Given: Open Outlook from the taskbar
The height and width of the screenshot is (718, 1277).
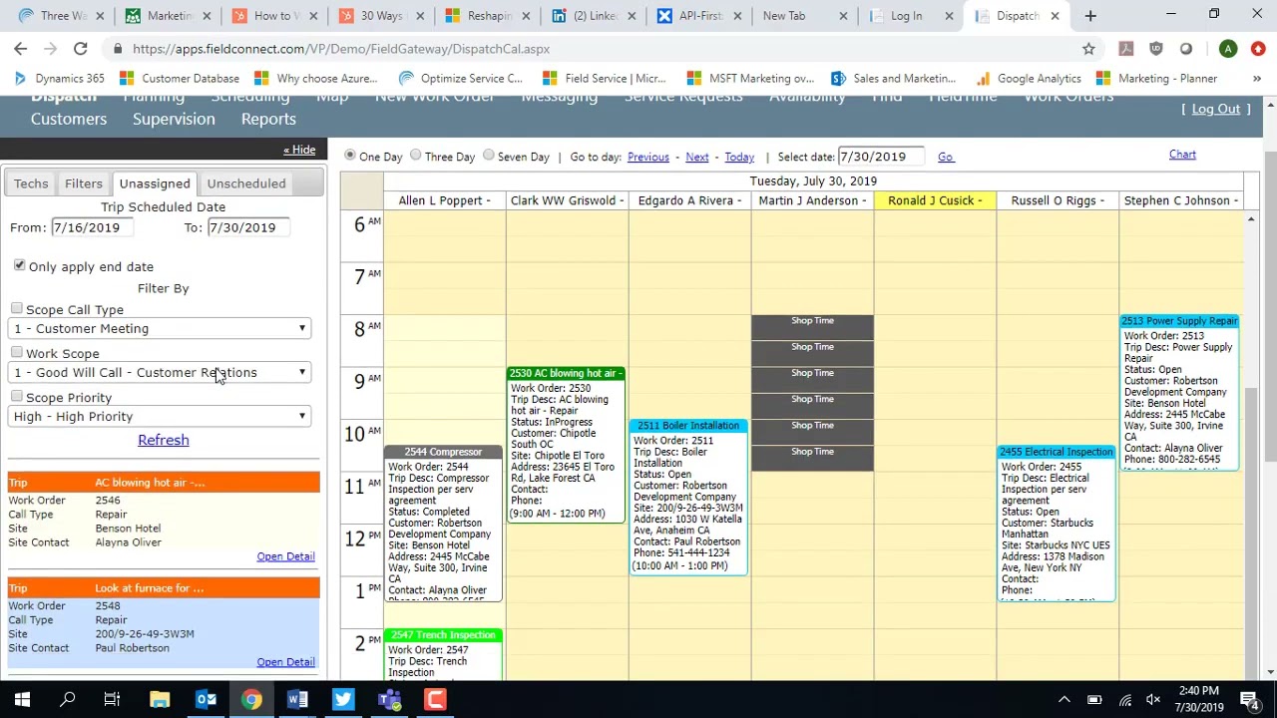Looking at the screenshot, I should click(x=206, y=699).
